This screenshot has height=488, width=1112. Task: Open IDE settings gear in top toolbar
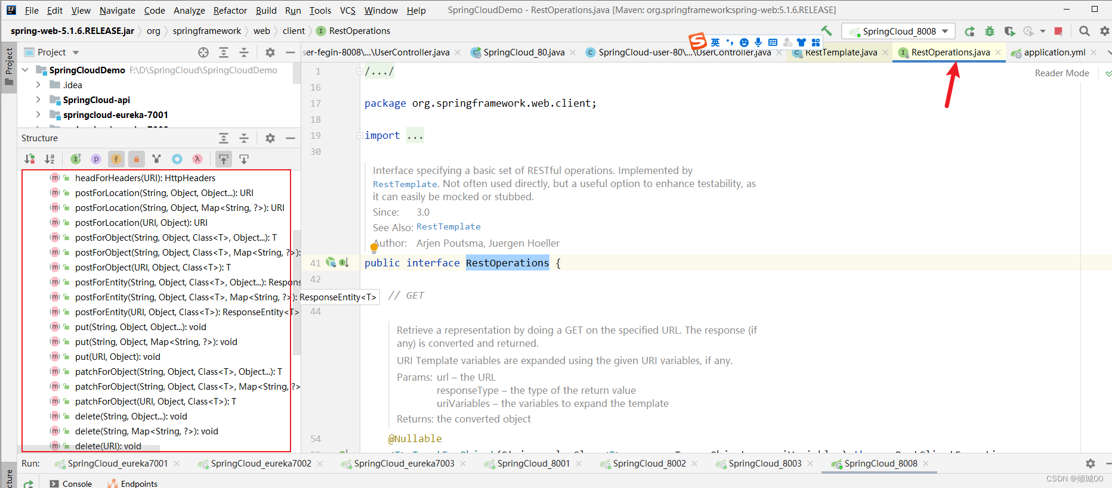point(1104,31)
